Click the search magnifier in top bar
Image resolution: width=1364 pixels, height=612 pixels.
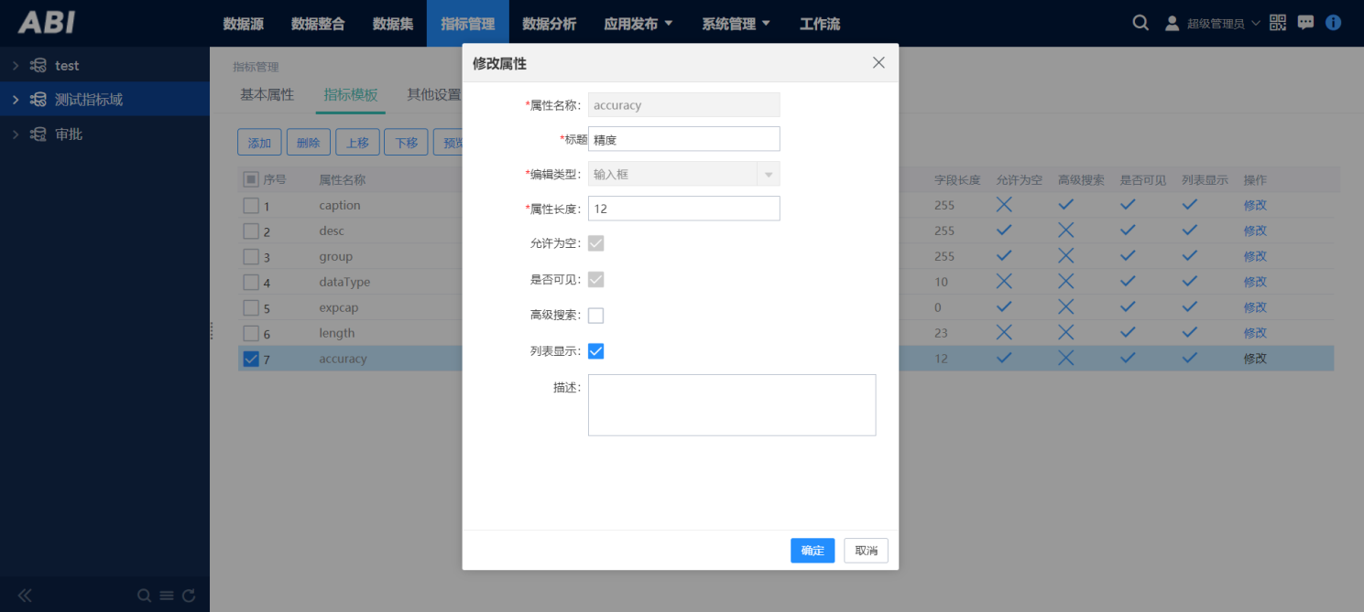pyautogui.click(x=1140, y=24)
